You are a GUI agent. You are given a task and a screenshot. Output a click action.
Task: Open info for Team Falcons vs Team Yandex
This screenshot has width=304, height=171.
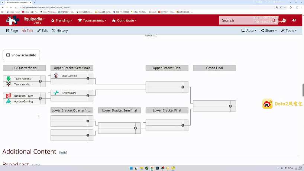pyautogui.click(x=41, y=81)
